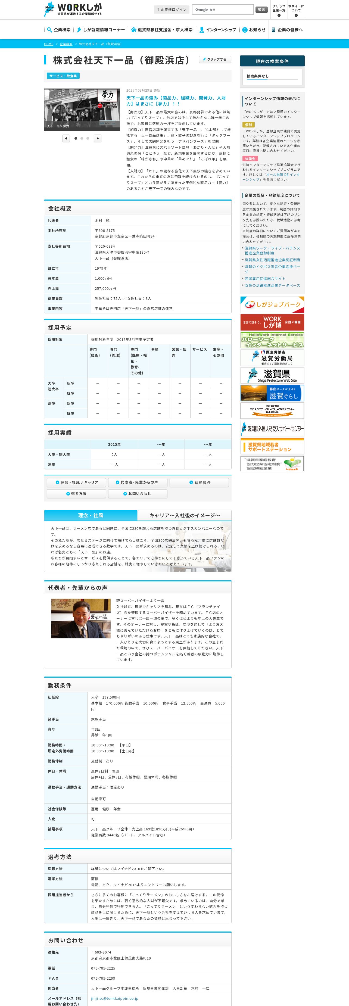The image size is (349, 1006).
Task: Select the second slideshow dot indicator
Action: point(82,138)
